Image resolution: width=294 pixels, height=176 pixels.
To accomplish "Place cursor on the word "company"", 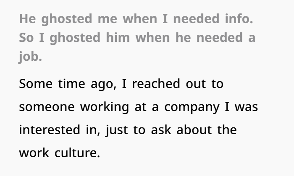I will 192,108.
